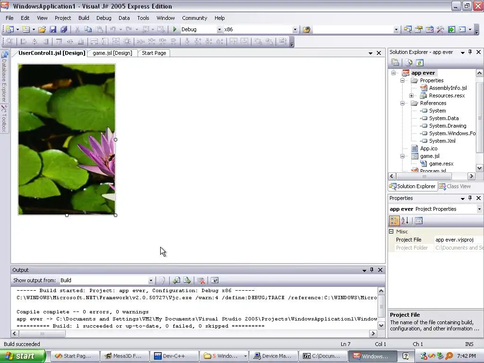Open the Command Window toolbar icon
Viewport: 484px width, 363px height.
(462, 30)
